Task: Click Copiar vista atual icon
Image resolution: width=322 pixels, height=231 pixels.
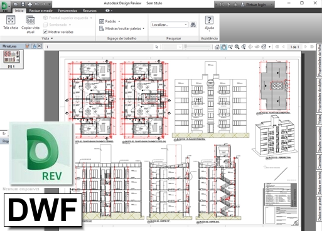Action: [x=30, y=20]
